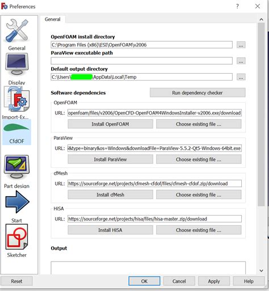Viewport: 269px width, 291px height.
Task: Click the Default output directory field
Action: click(x=141, y=77)
